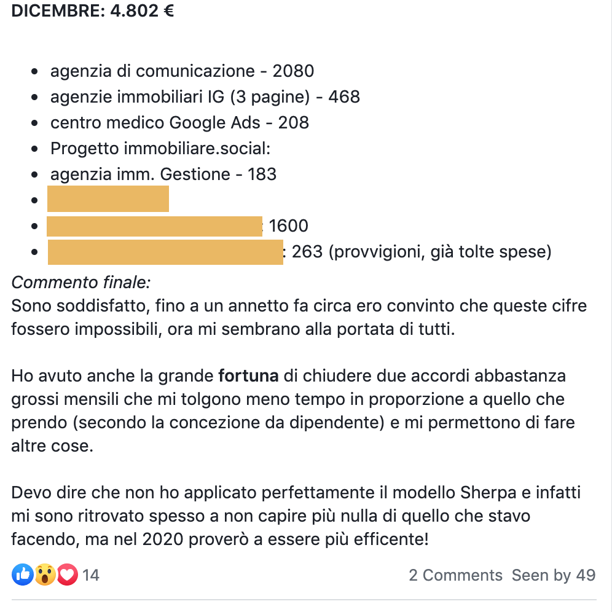Screen dimensions: 612x612
Task: Click the agenzia di comunicazione - 2080 item
Action: [182, 71]
